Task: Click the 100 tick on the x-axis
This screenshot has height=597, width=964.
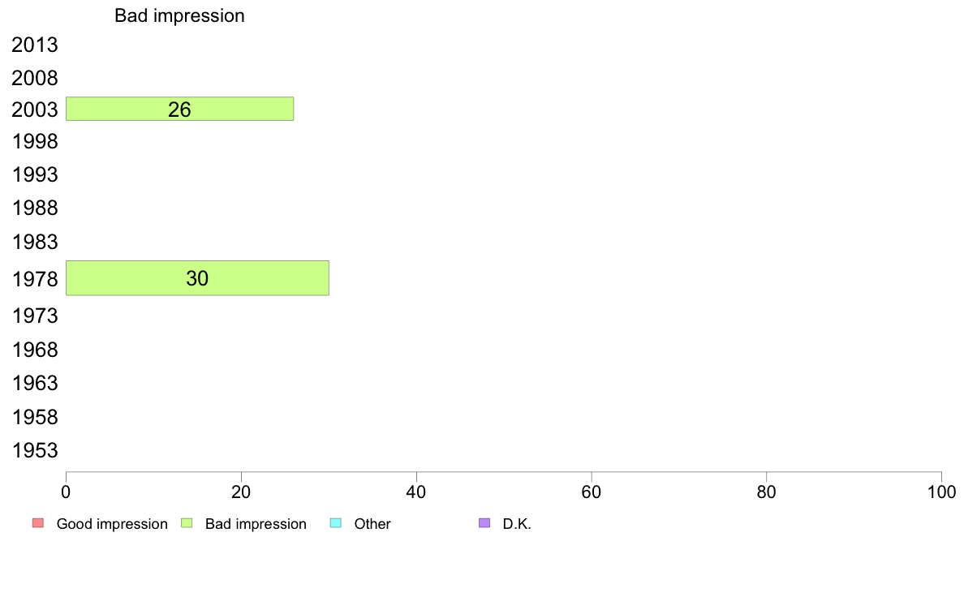Action: [x=941, y=492]
